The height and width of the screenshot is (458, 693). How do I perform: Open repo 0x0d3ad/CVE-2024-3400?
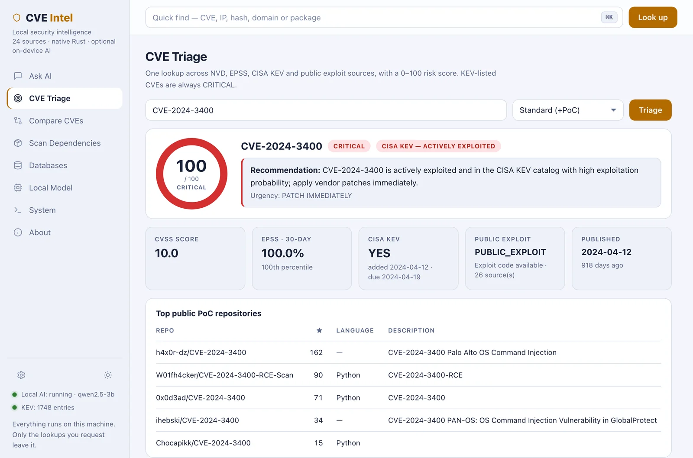[x=201, y=397]
